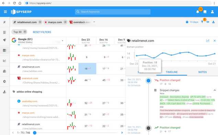The height and width of the screenshot is (135, 218).
Task: Go to next page of results
Action: pyautogui.click(x=122, y=133)
